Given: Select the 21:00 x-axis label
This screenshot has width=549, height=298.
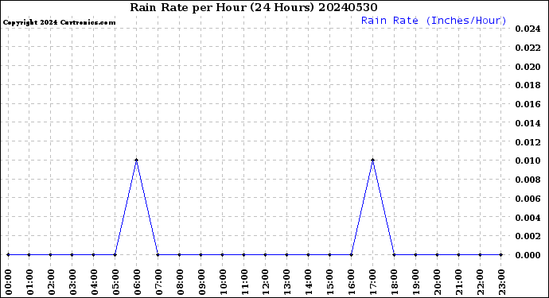Looking at the screenshot, I should (458, 282).
